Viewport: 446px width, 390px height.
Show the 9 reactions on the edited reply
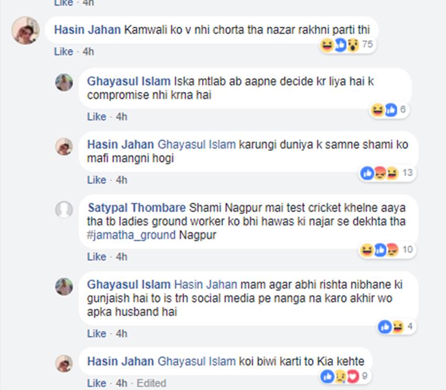(345, 376)
